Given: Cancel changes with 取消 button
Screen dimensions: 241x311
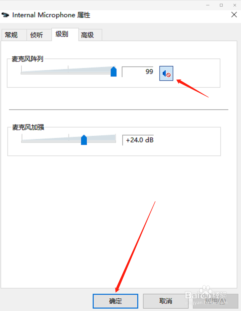Looking at the screenshot, I should click(166, 301).
